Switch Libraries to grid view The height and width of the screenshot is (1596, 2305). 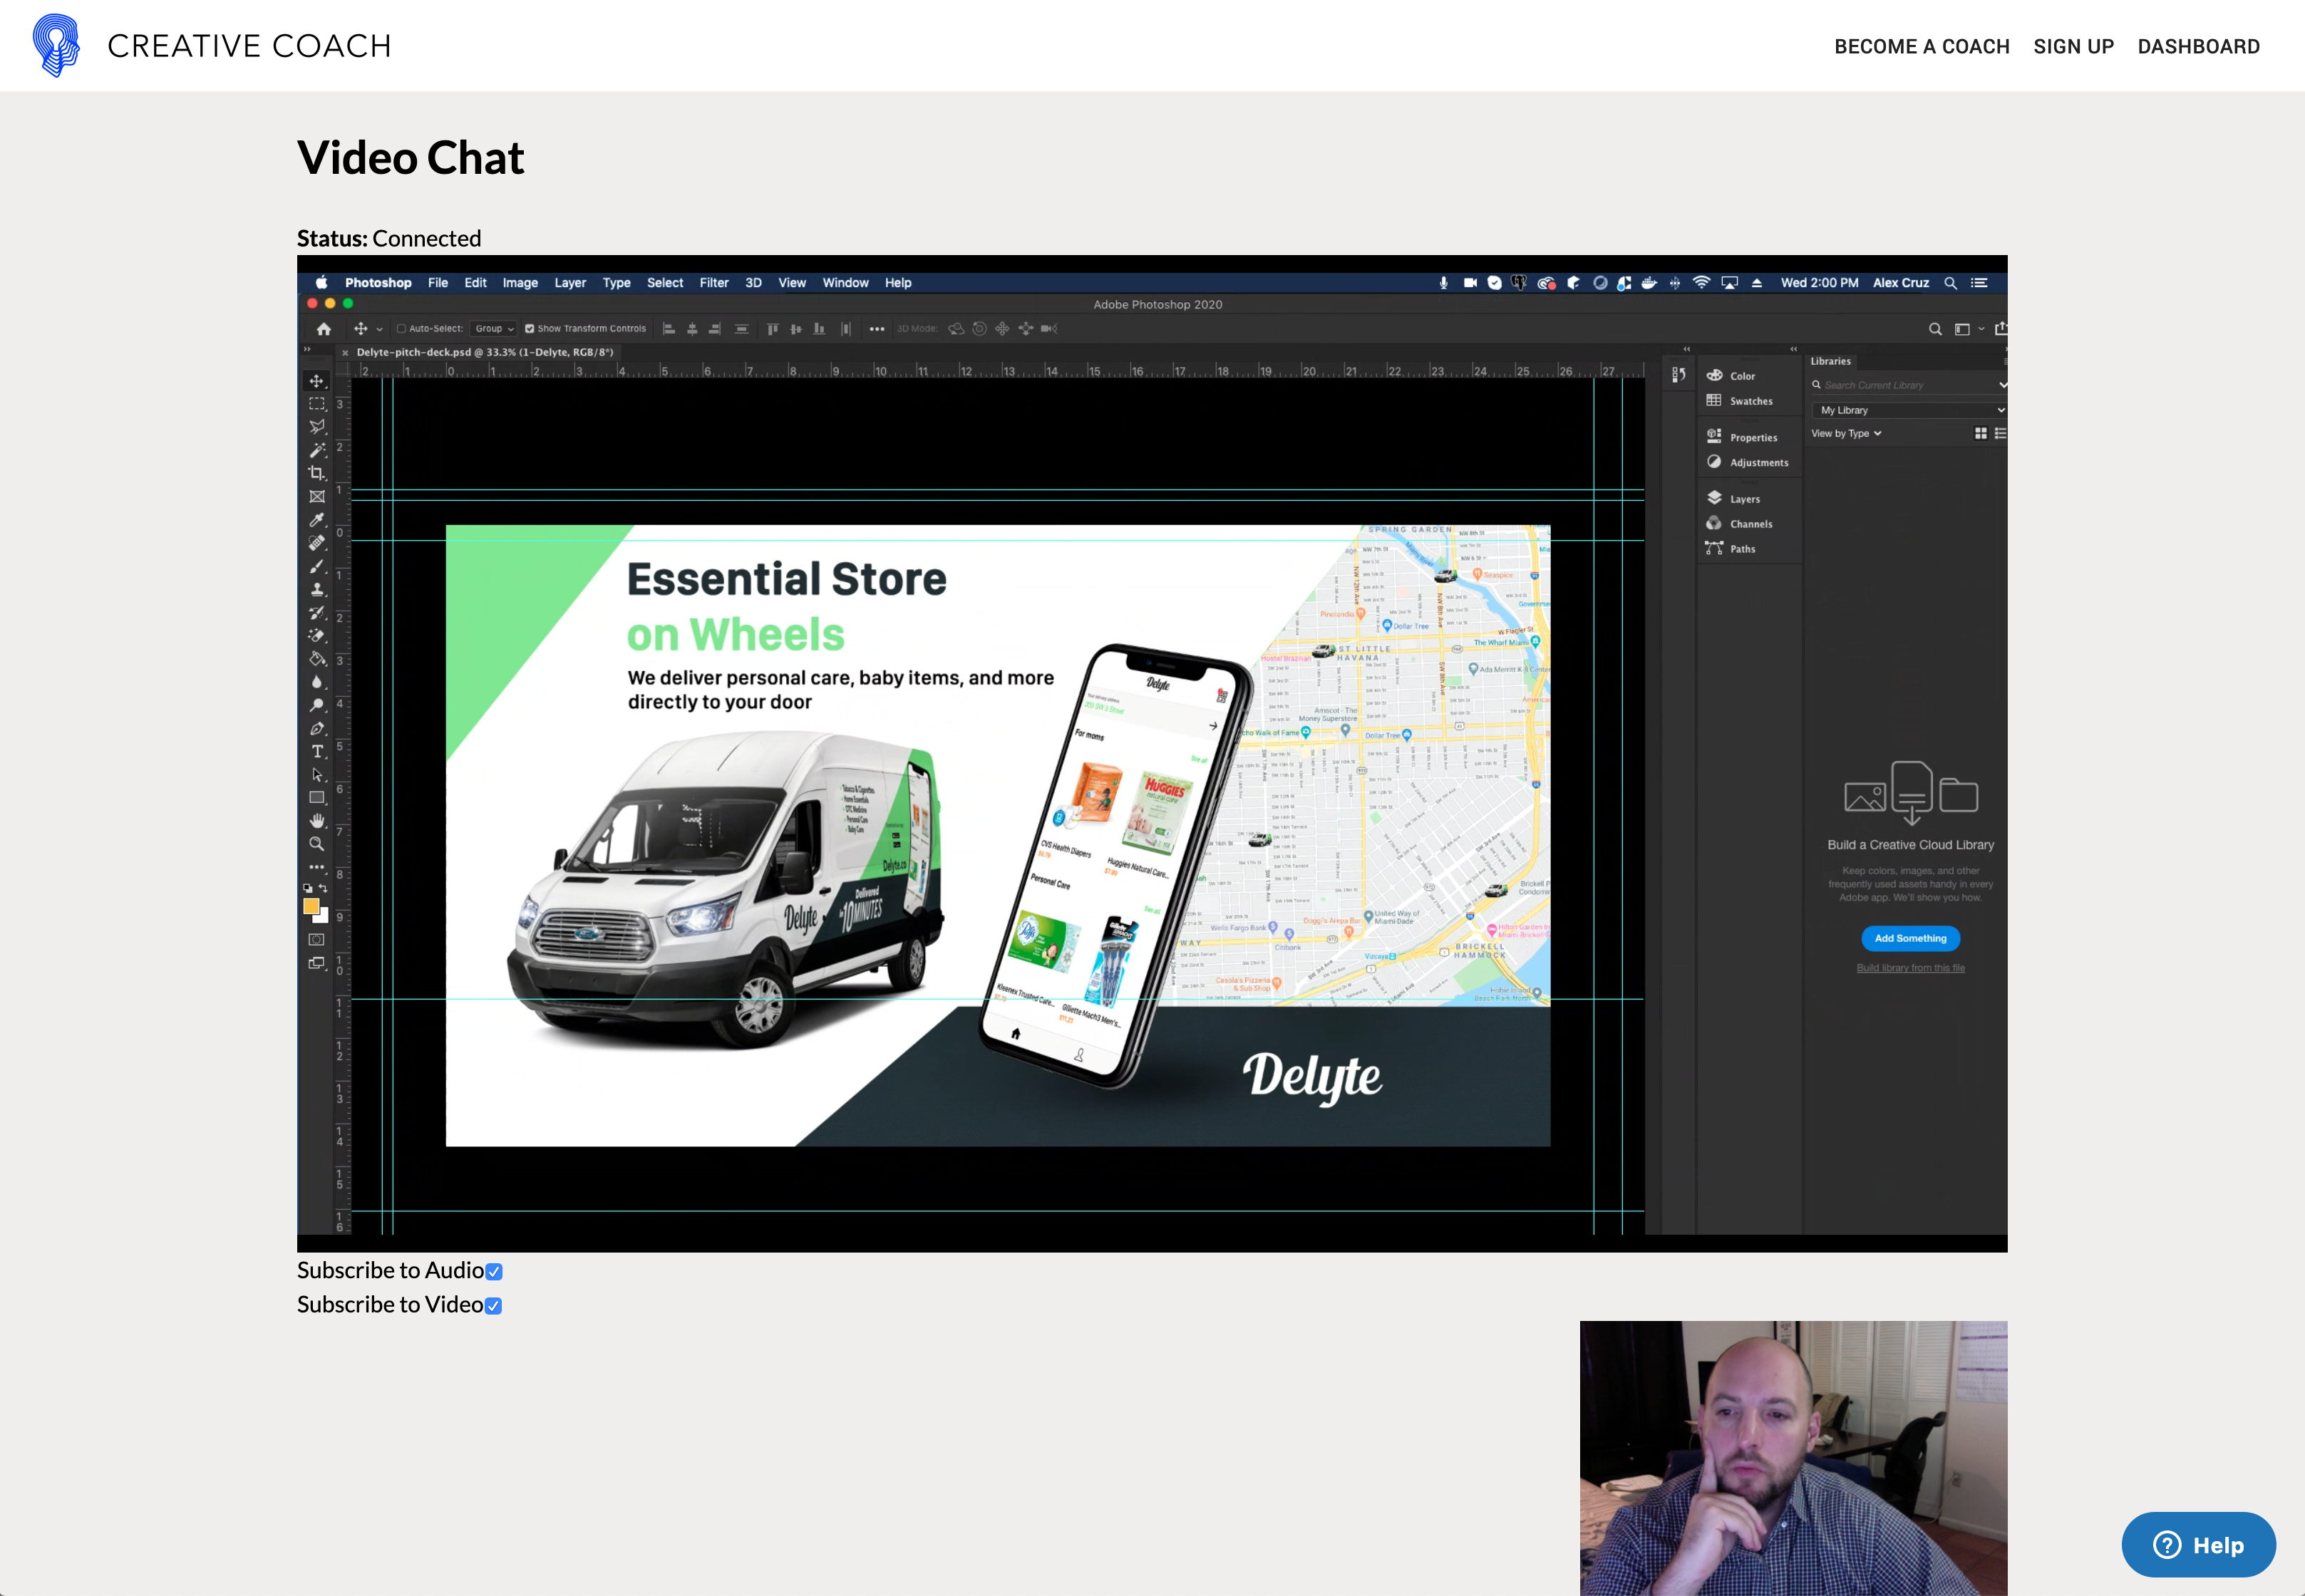[x=1981, y=434]
